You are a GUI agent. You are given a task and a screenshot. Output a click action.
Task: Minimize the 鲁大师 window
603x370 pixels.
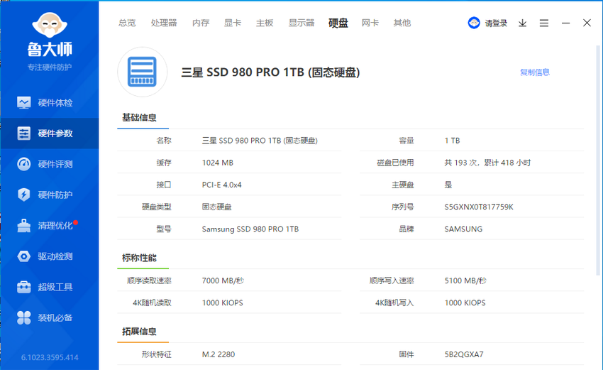pyautogui.click(x=565, y=23)
